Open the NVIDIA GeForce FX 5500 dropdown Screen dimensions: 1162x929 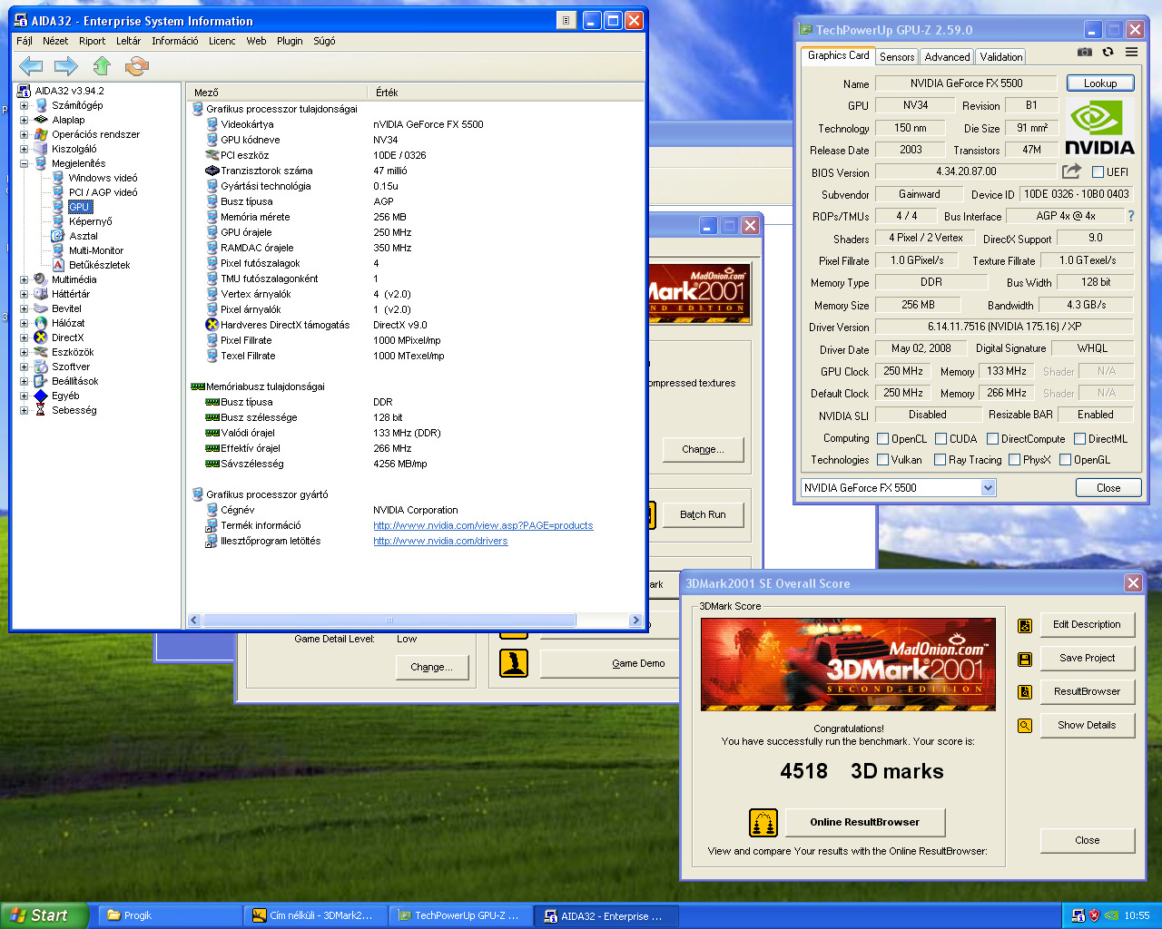tap(988, 488)
